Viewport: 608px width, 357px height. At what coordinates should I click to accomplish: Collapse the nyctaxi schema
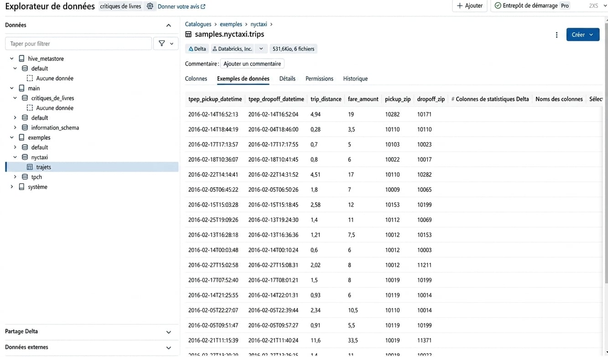coord(15,158)
